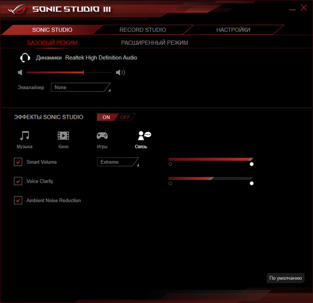Screen dimensions: 313x303
Task: Click the Эквалайзер label
Action: (x=31, y=87)
